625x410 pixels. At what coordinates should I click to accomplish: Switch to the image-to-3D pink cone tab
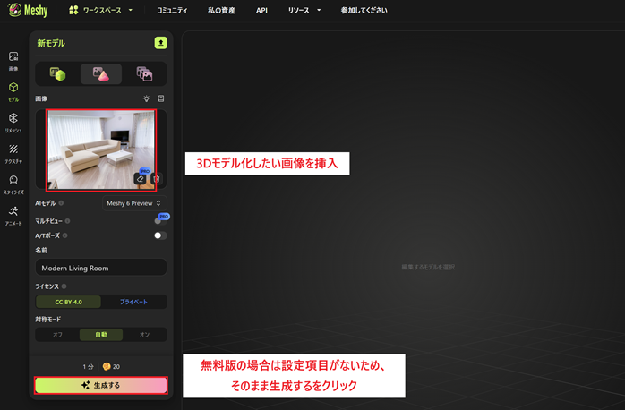(x=101, y=74)
